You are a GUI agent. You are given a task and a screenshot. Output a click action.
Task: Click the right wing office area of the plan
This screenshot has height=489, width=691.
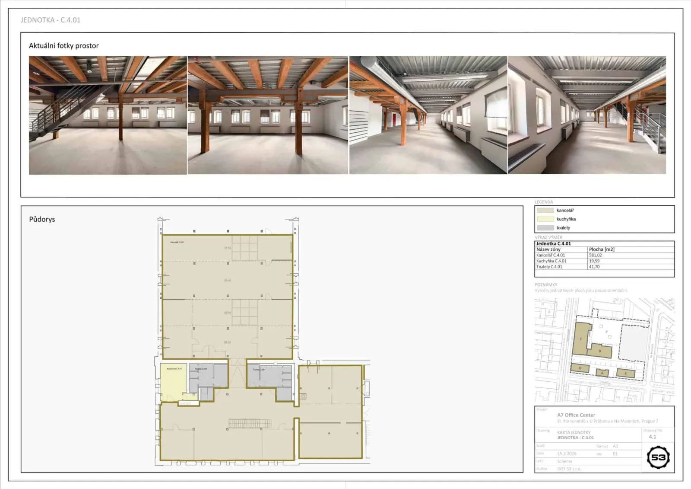(330, 412)
